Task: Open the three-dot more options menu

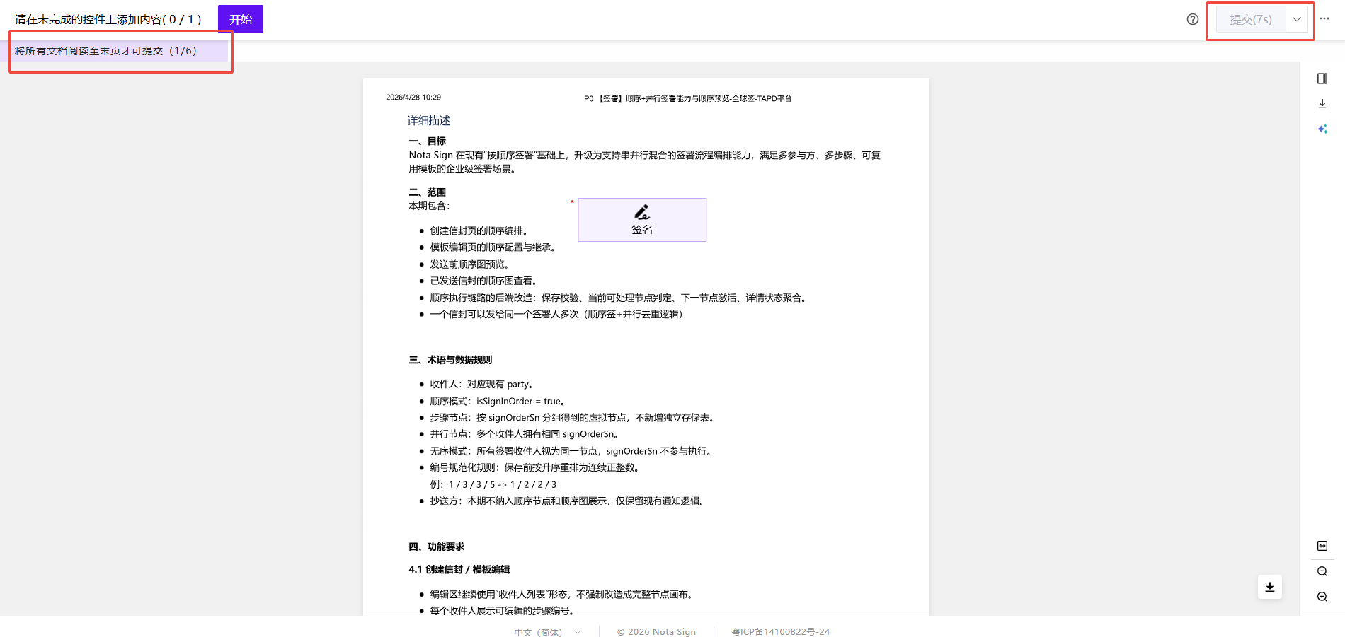Action: (1324, 18)
